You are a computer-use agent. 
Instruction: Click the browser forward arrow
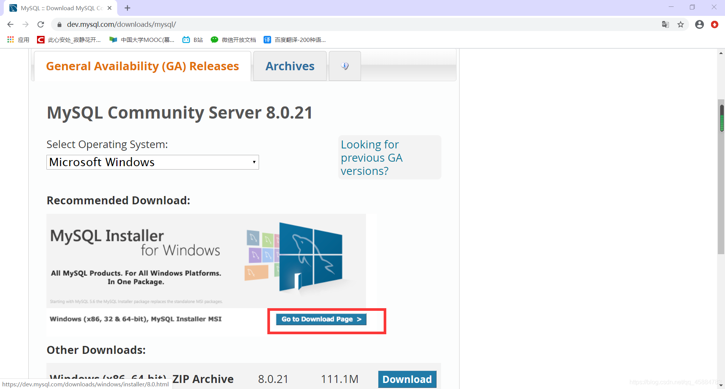pos(25,25)
